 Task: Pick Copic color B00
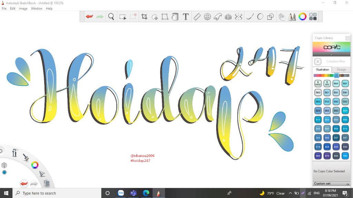[336, 83]
